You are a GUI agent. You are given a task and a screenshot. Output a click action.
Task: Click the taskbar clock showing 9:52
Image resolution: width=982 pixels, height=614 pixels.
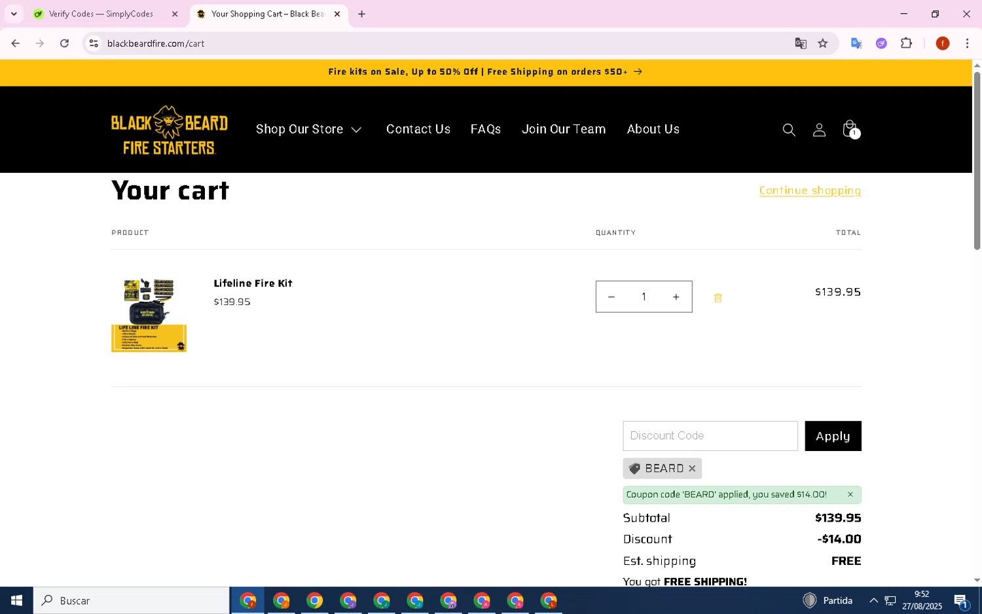pos(922,600)
